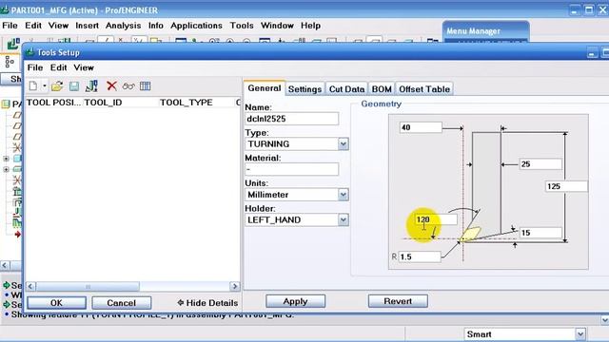Create a new tool in Tools Setup
The image size is (609, 342).
[x=33, y=86]
